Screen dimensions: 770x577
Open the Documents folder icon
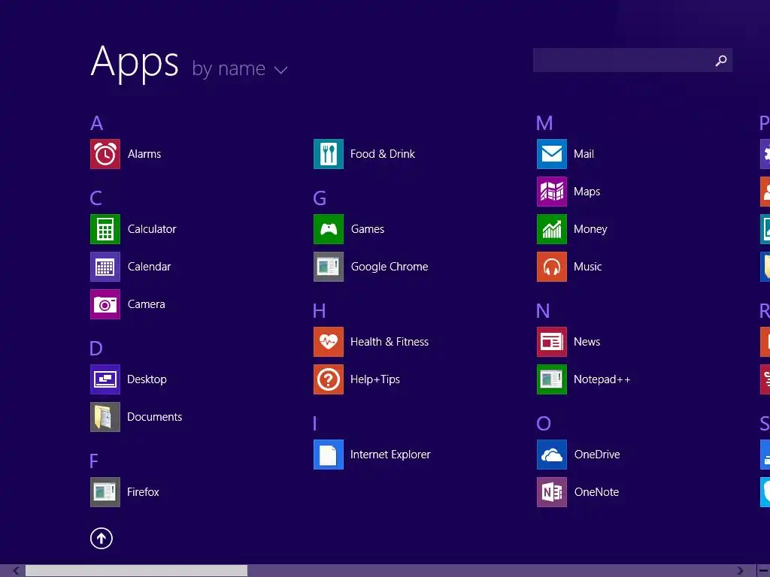pyautogui.click(x=105, y=417)
